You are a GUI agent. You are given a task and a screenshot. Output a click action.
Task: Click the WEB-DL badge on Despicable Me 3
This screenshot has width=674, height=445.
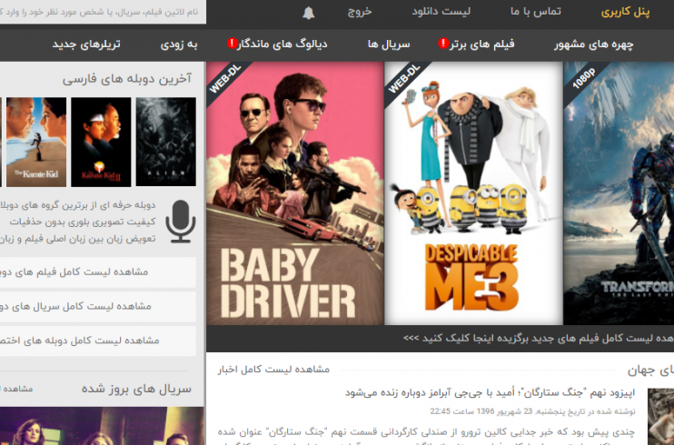click(x=403, y=80)
